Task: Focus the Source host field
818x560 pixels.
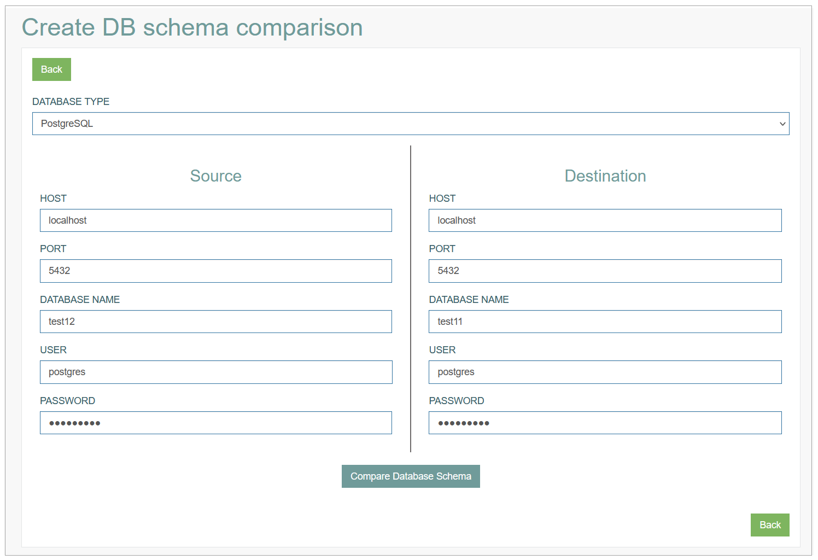Action: tap(216, 220)
